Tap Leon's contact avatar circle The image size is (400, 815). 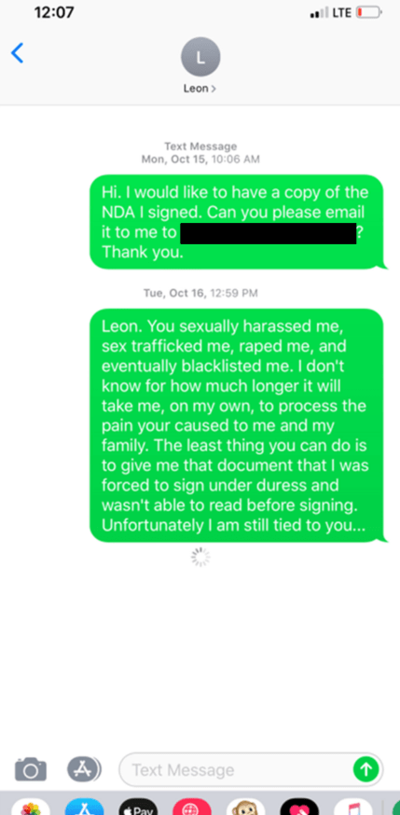200,57
